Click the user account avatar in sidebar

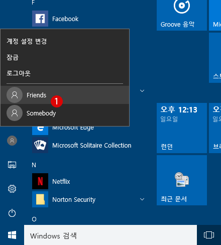click(x=12, y=141)
